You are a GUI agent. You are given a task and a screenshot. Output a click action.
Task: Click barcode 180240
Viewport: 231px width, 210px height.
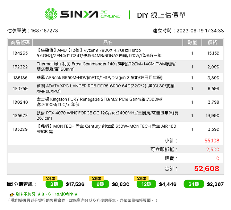pyautogui.click(x=20, y=102)
